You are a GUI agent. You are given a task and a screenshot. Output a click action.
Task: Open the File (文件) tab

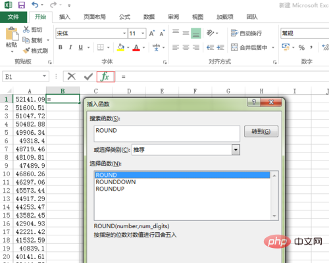[13, 17]
